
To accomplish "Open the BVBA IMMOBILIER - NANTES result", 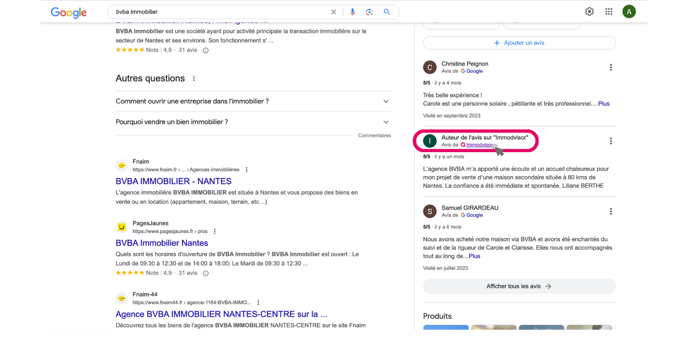I will pos(173,181).
